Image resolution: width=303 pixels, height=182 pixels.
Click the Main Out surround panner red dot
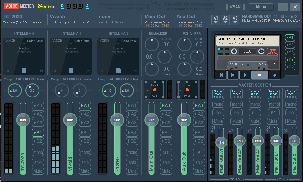[x=154, y=90]
